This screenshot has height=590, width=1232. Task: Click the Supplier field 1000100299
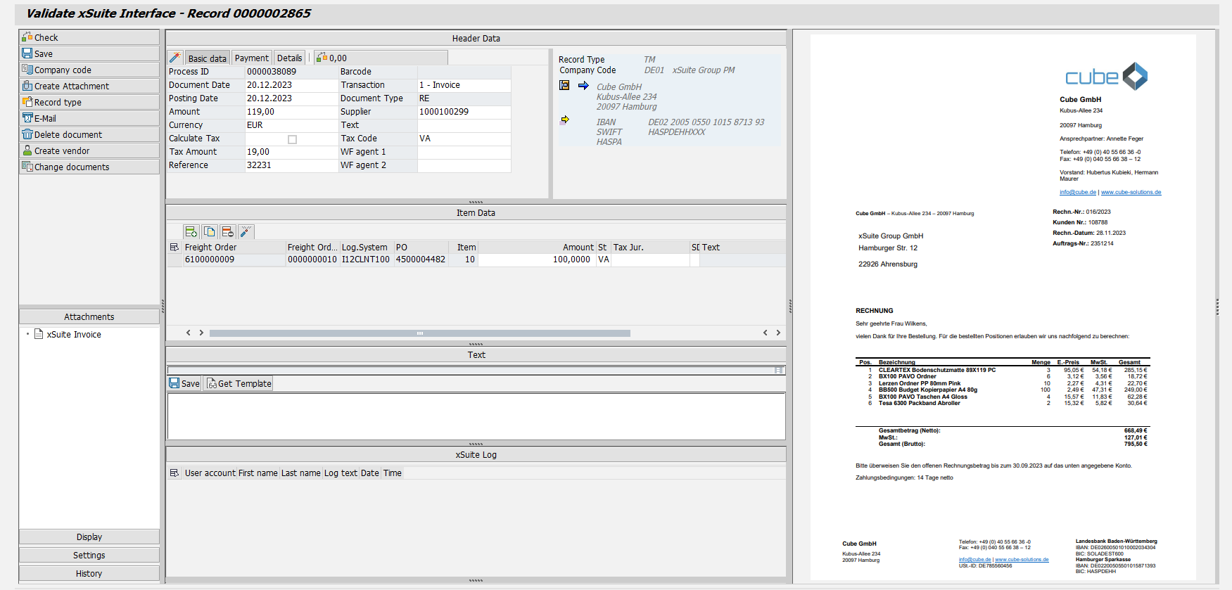464,112
